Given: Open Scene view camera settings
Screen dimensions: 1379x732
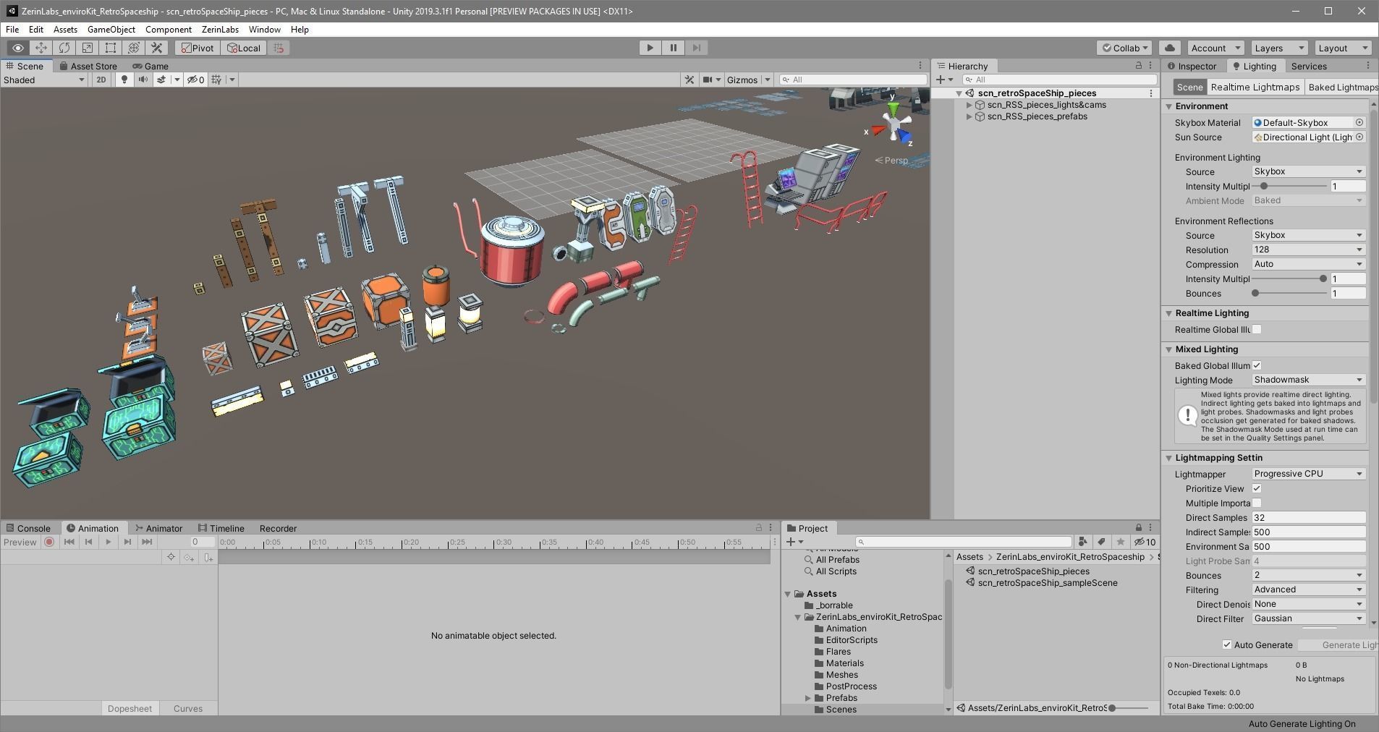Looking at the screenshot, I should [708, 80].
